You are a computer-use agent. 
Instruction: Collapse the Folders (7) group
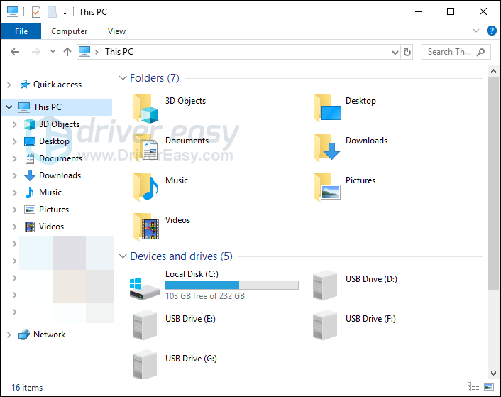[x=123, y=78]
